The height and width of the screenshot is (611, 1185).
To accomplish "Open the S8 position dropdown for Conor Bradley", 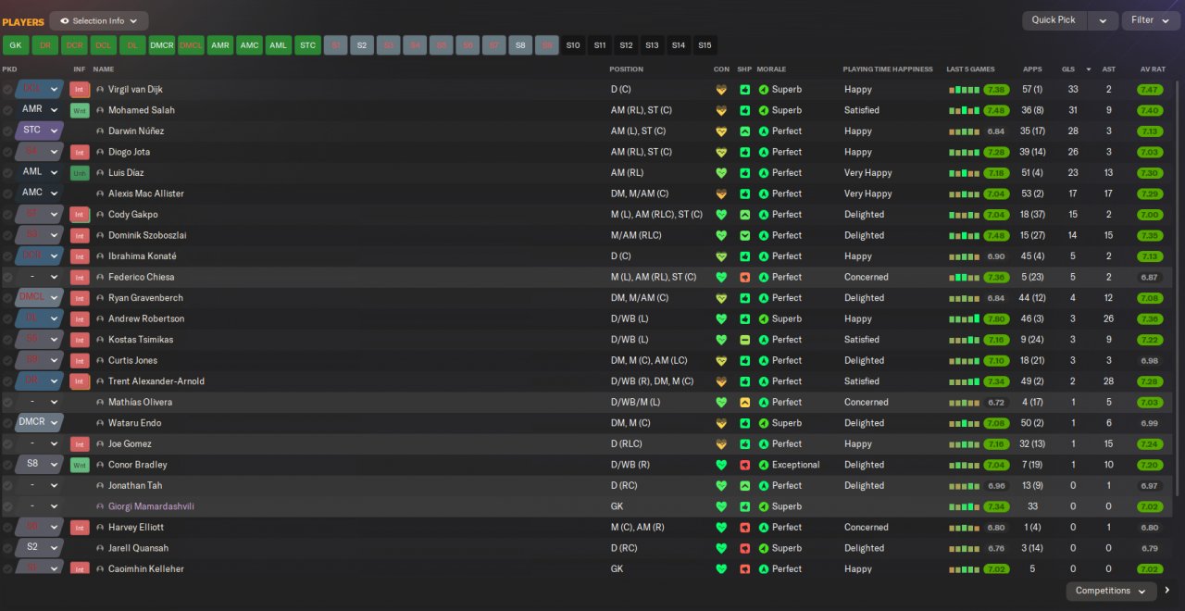I will 39,465.
